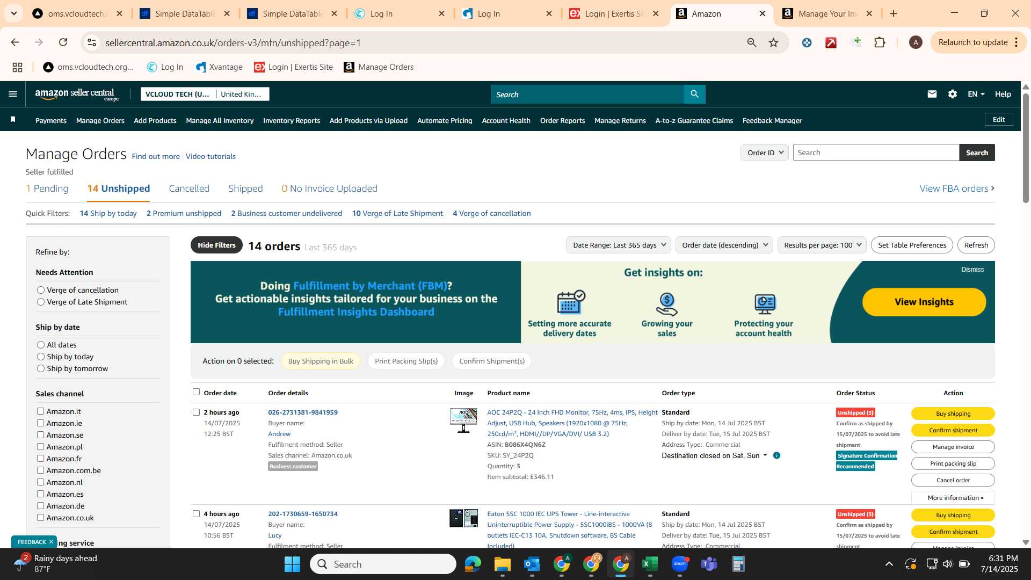Open Calculator from taskbar
This screenshot has height=580, width=1031.
[x=738, y=564]
